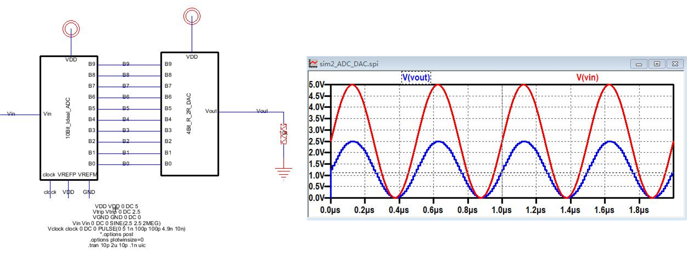
Task: Click the B0 output pin inside the ADC
Action: point(91,164)
